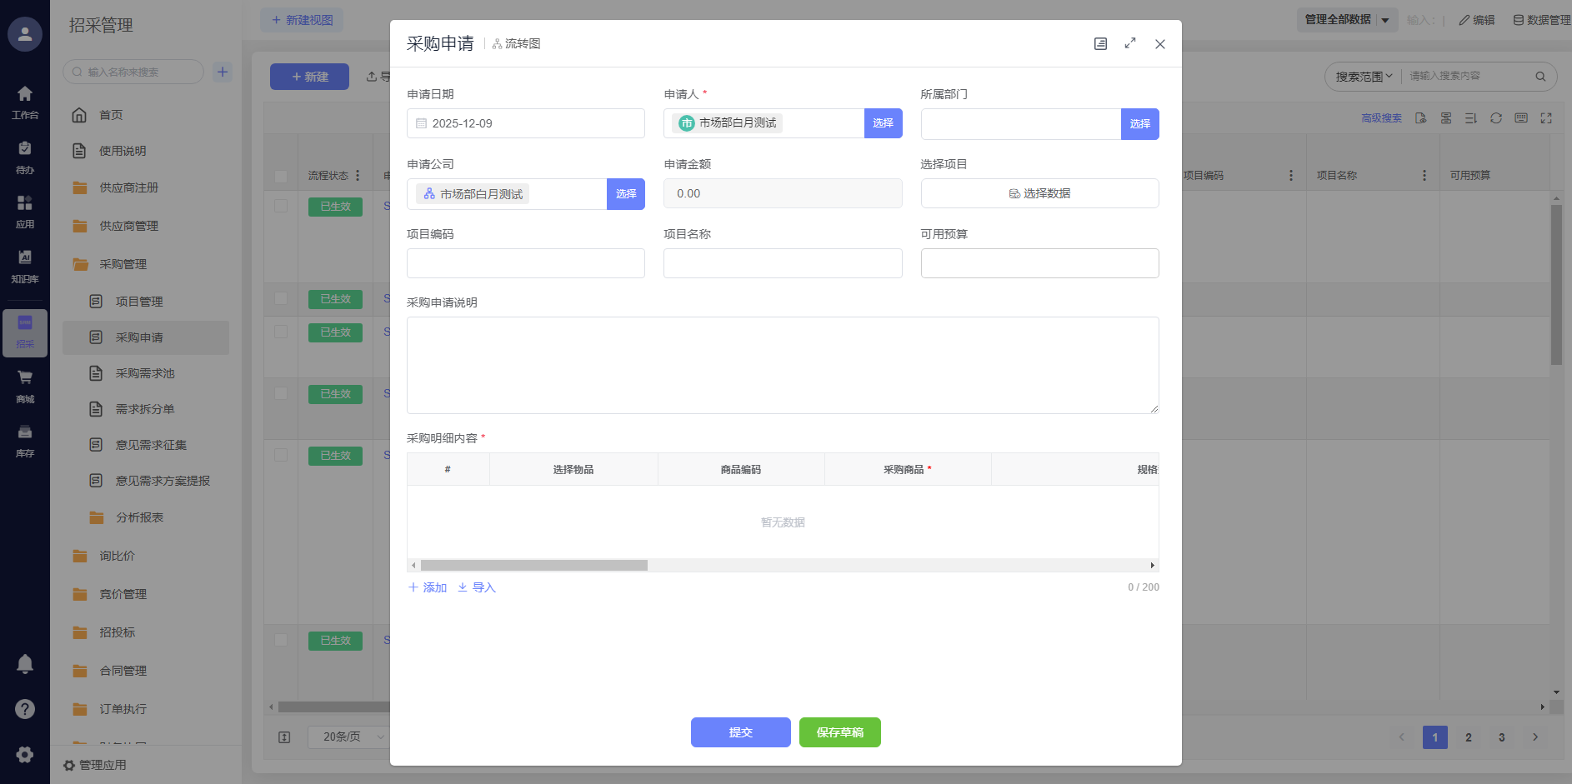The height and width of the screenshot is (784, 1572).
Task: Open the help question mark icon
Action: 25,709
